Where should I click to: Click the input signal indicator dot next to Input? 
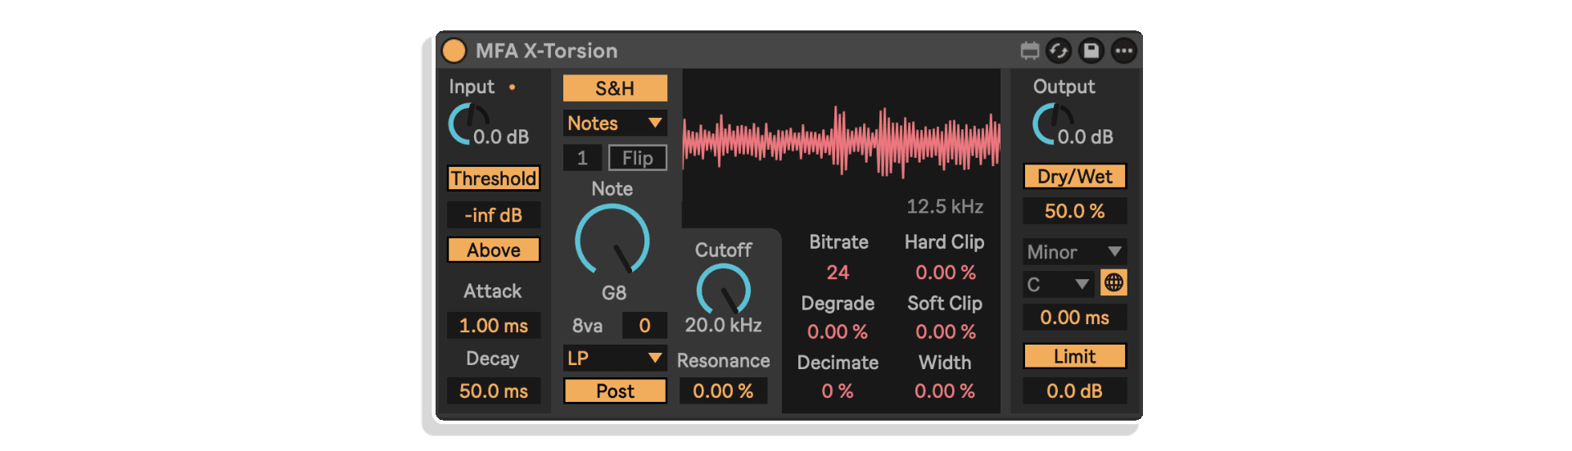[x=513, y=87]
